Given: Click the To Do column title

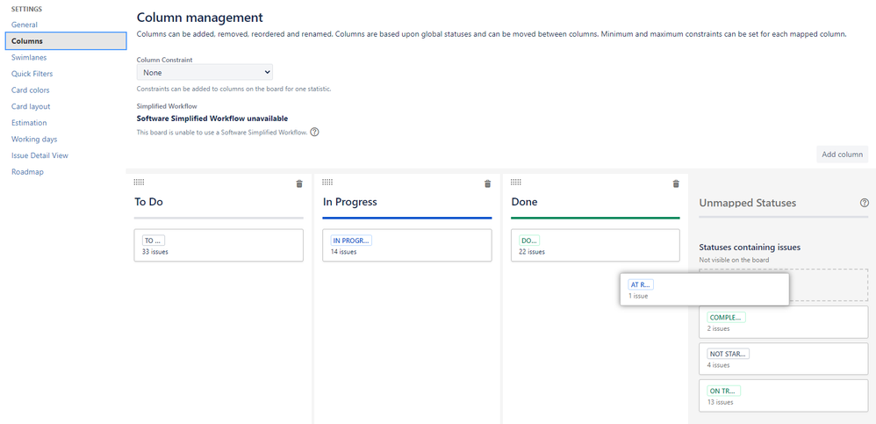Looking at the screenshot, I should [148, 202].
